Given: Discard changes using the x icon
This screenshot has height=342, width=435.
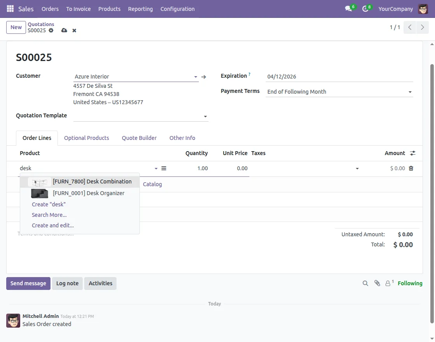Looking at the screenshot, I should click(74, 30).
